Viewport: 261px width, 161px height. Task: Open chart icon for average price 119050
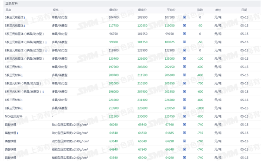184,26
